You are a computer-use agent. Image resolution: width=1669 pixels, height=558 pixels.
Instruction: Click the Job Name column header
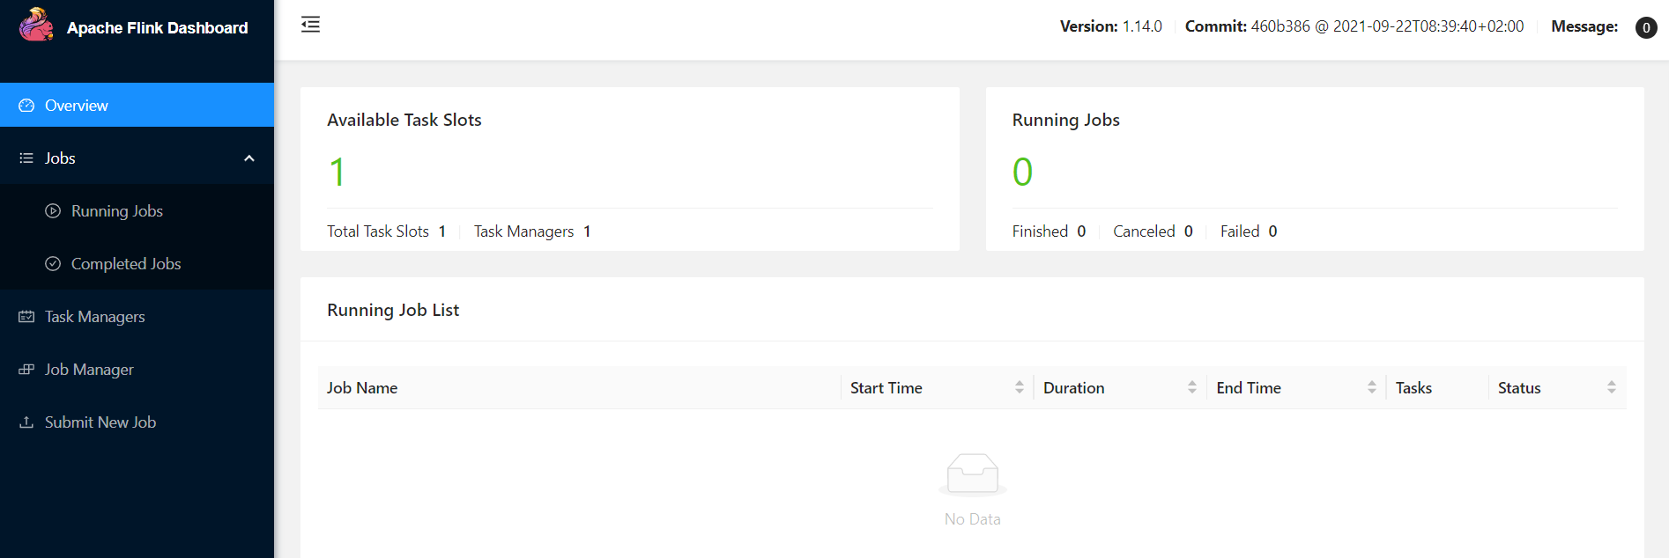[x=362, y=388]
